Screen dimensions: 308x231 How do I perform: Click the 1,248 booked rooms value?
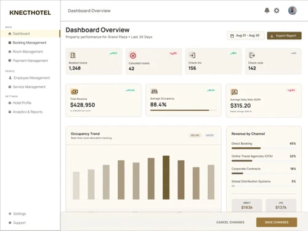[75, 68]
